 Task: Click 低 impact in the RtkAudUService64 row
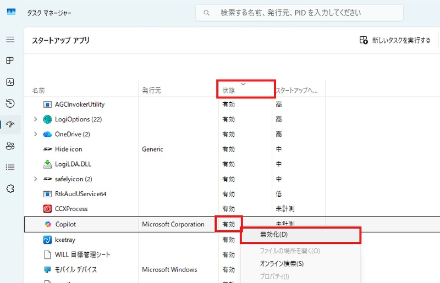(279, 194)
